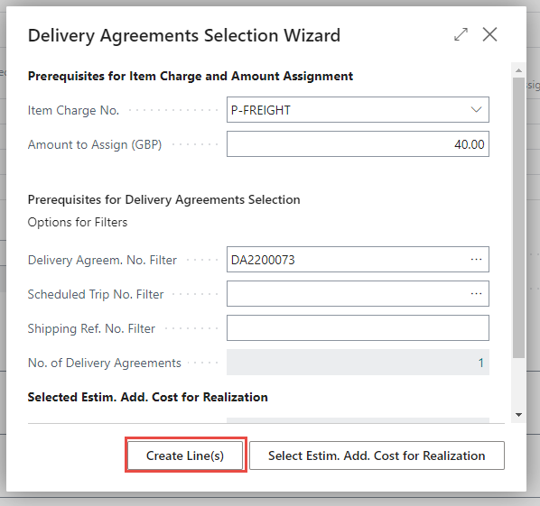
Task: Open lookup ellipsis for Scheduled Trip No. Filter
Action: (x=476, y=293)
